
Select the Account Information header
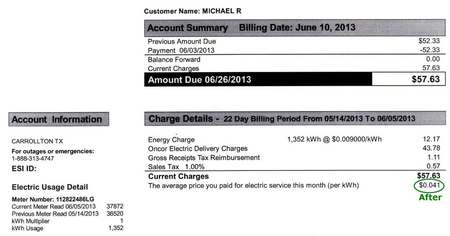(x=59, y=119)
